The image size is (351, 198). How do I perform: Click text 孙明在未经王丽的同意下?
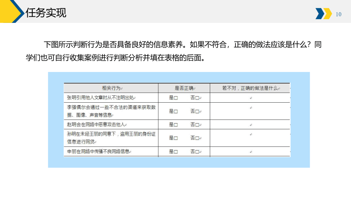[91, 134]
